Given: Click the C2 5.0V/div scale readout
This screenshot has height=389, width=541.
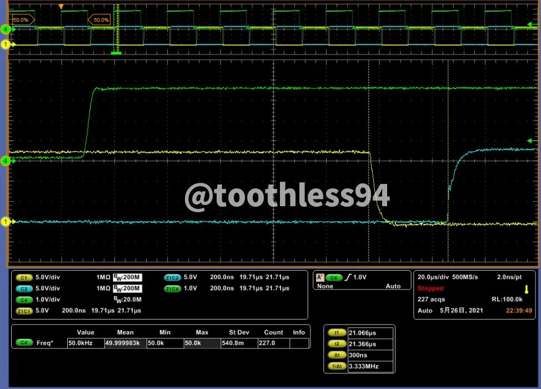Looking at the screenshot, I should pos(48,288).
